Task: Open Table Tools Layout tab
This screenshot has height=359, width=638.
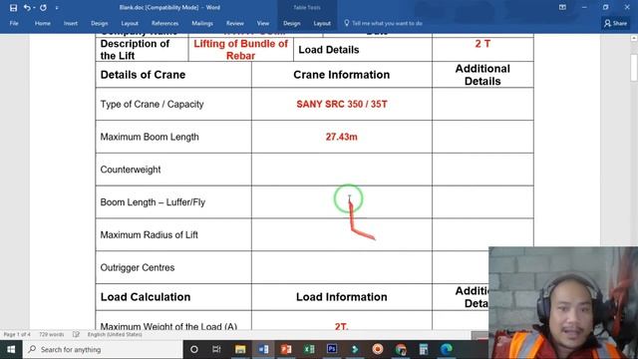Action: 322,23
